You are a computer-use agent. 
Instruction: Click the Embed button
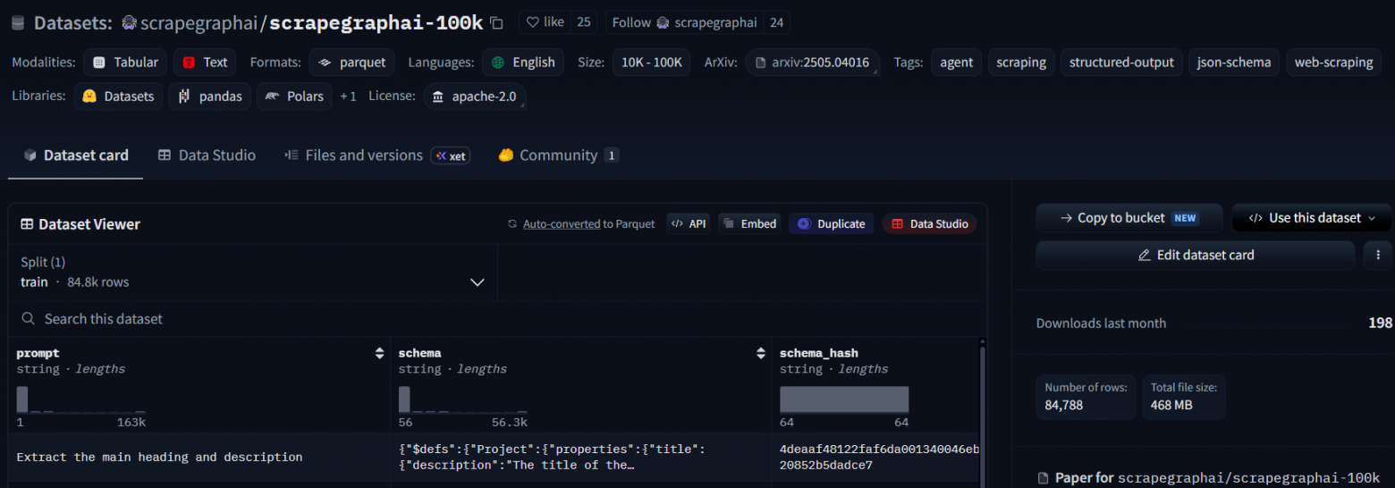click(x=749, y=223)
